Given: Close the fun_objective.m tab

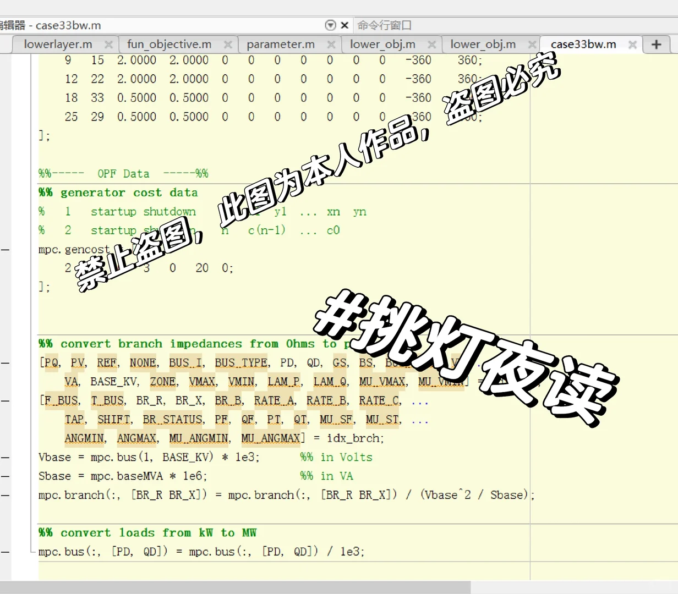Looking at the screenshot, I should pos(228,45).
